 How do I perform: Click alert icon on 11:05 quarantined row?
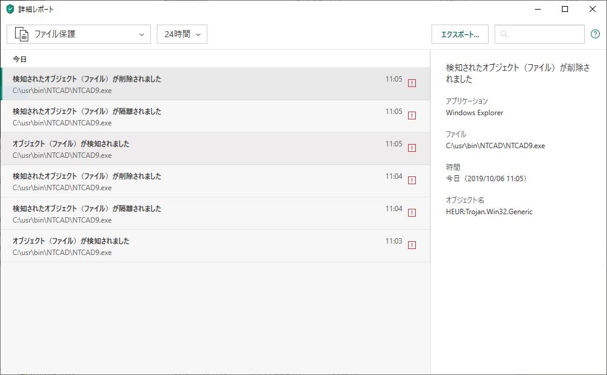[x=412, y=116]
